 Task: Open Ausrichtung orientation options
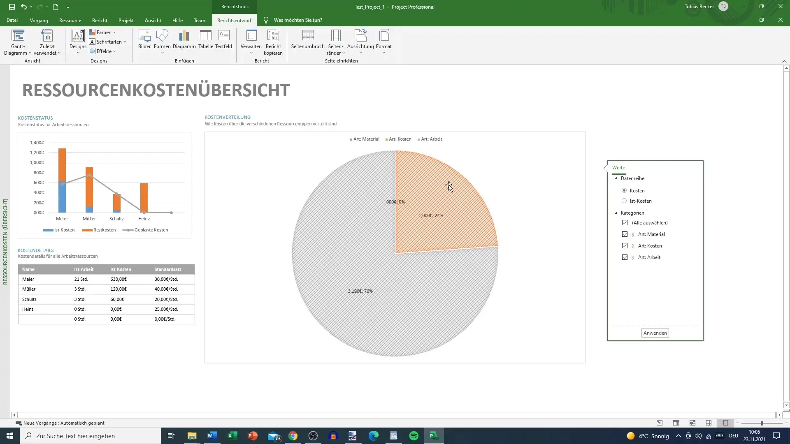(x=360, y=42)
